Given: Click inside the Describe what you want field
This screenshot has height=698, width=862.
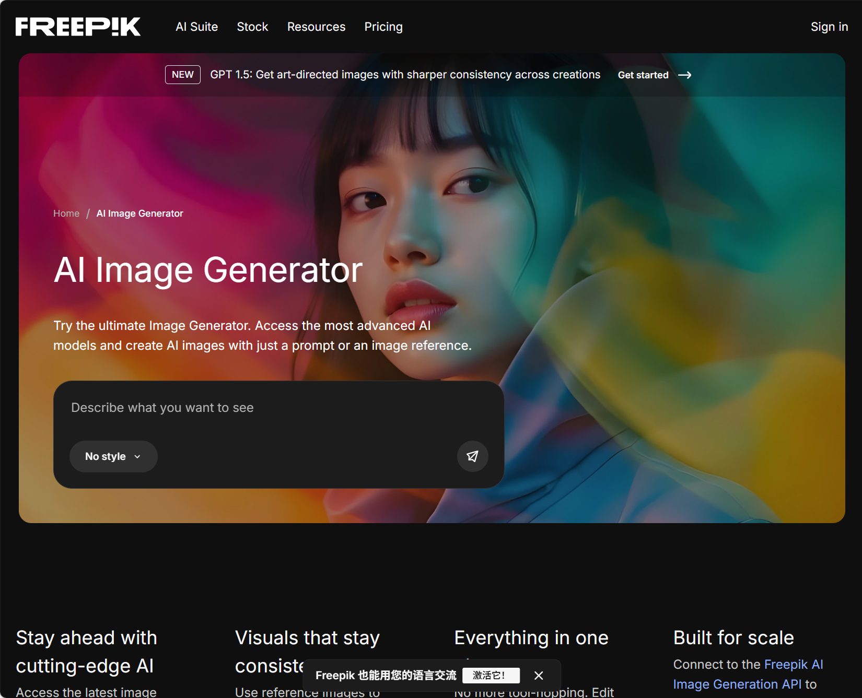Looking at the screenshot, I should point(209,408).
